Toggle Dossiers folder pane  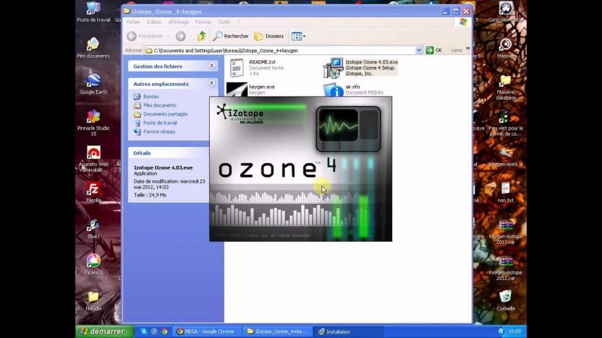269,36
